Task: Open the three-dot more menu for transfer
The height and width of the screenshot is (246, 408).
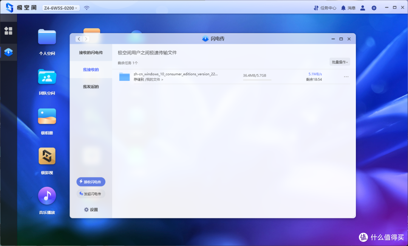Action: (x=346, y=76)
